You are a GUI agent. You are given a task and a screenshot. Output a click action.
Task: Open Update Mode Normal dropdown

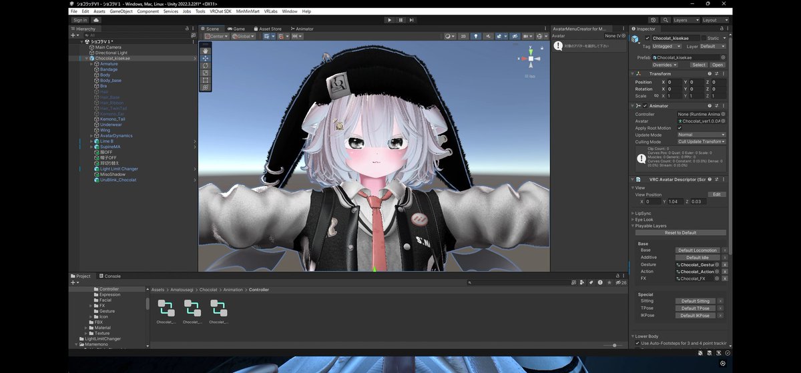(702, 135)
